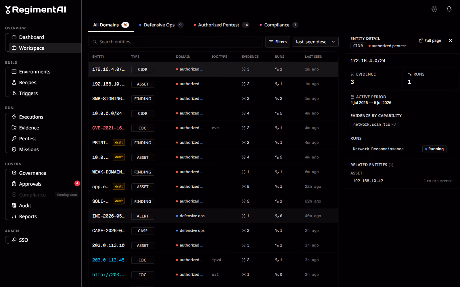Select the Compliance domain tab

(279, 25)
